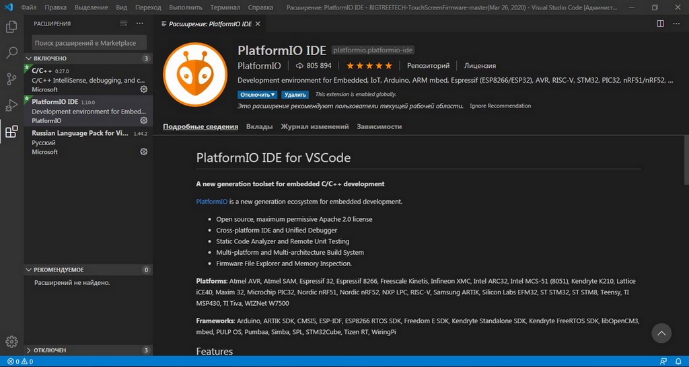The width and height of the screenshot is (689, 367).
Task: Click the PlatformIO publisher name
Action: [x=259, y=66]
